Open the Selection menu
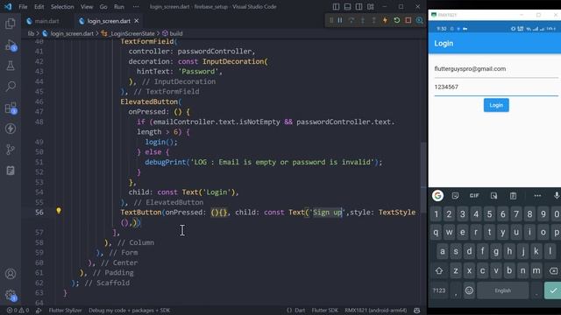 (x=62, y=6)
